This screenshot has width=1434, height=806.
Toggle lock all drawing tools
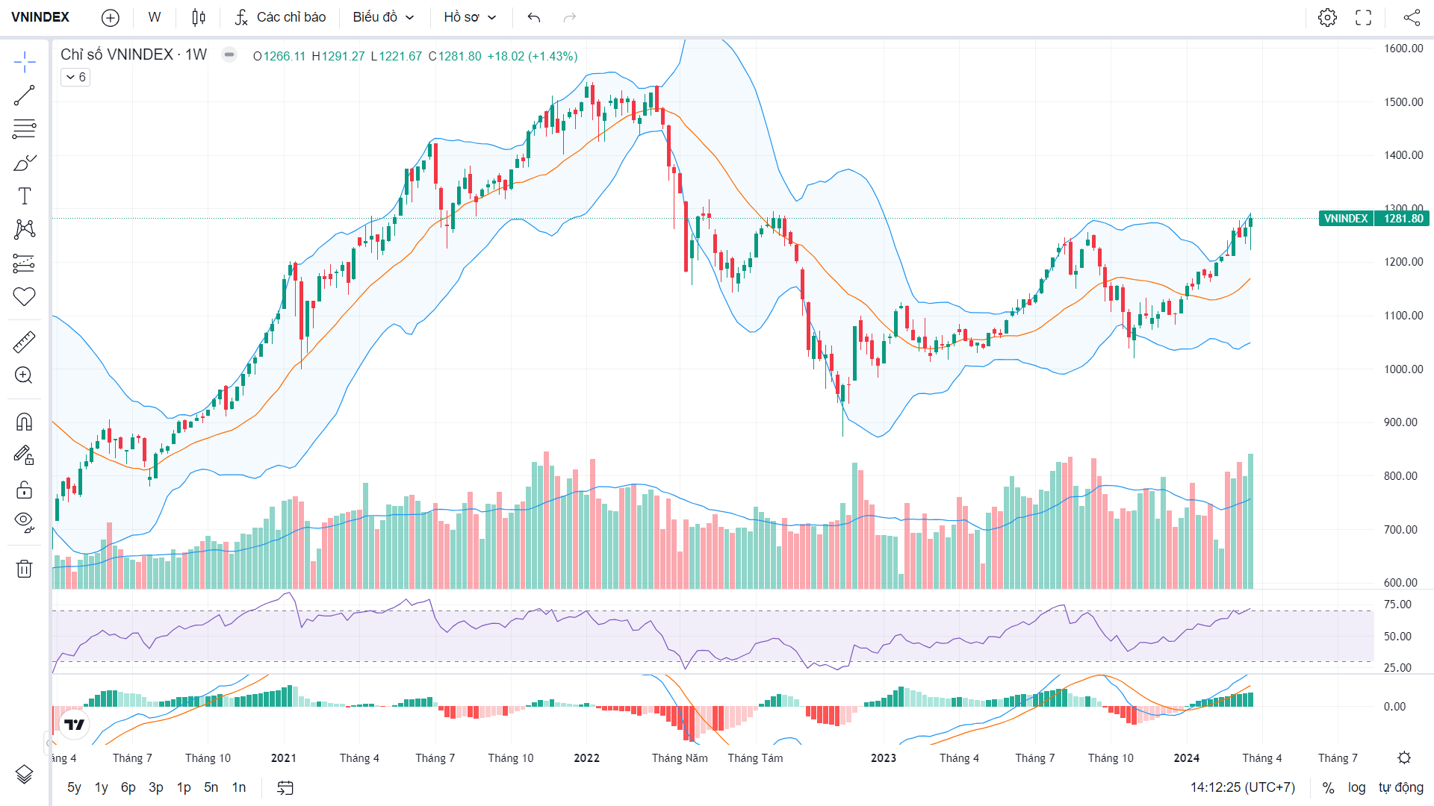click(x=25, y=490)
